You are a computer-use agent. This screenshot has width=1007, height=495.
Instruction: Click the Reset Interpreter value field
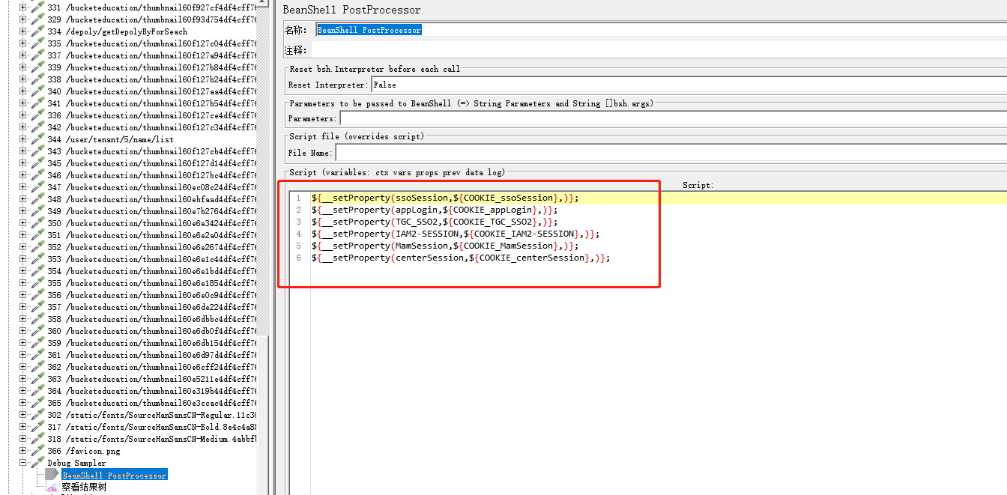(x=689, y=85)
